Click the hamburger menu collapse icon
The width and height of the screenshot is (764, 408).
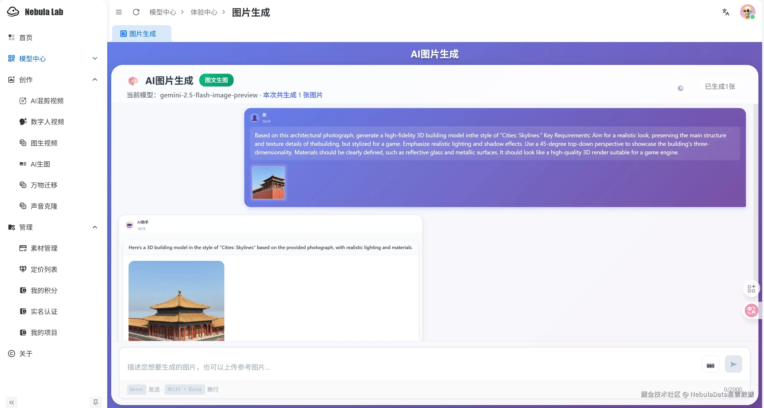click(119, 12)
